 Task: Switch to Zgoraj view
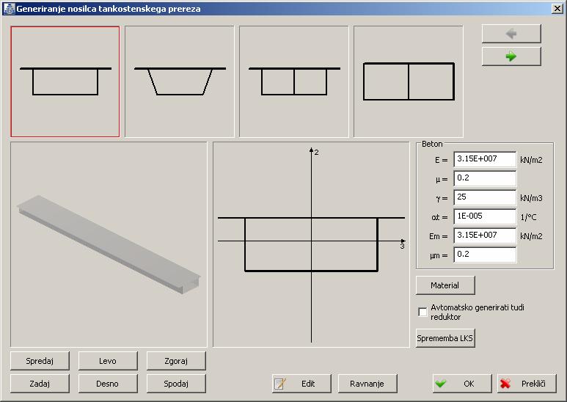pyautogui.click(x=176, y=361)
